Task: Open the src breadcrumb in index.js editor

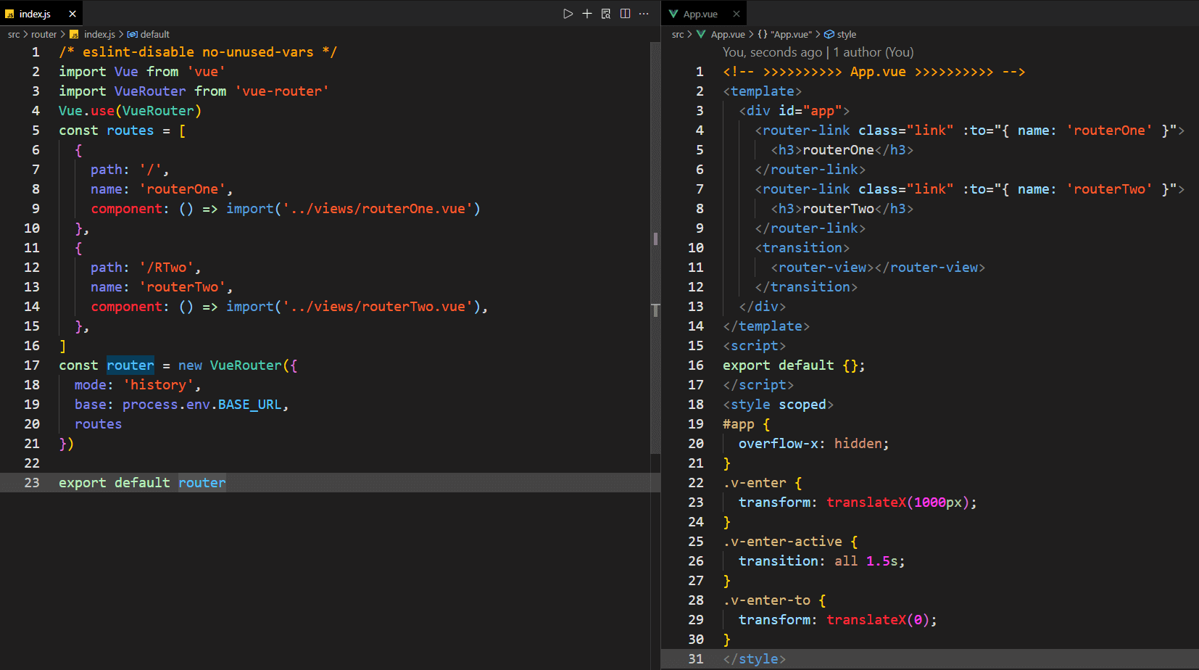Action: click(x=14, y=34)
